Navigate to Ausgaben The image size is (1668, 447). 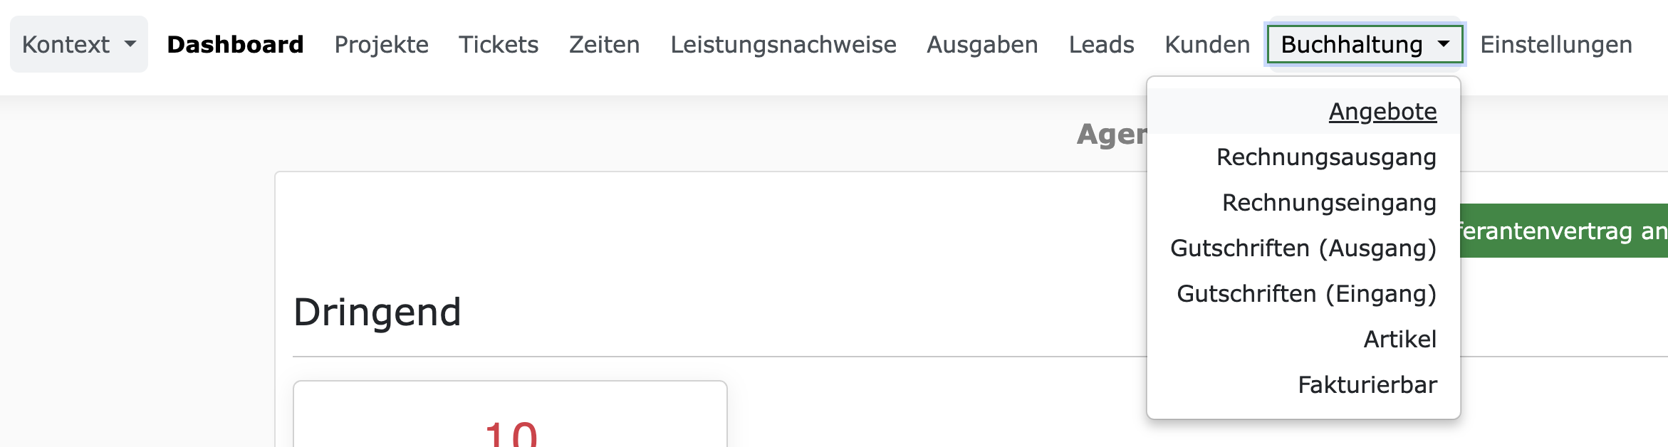point(982,44)
